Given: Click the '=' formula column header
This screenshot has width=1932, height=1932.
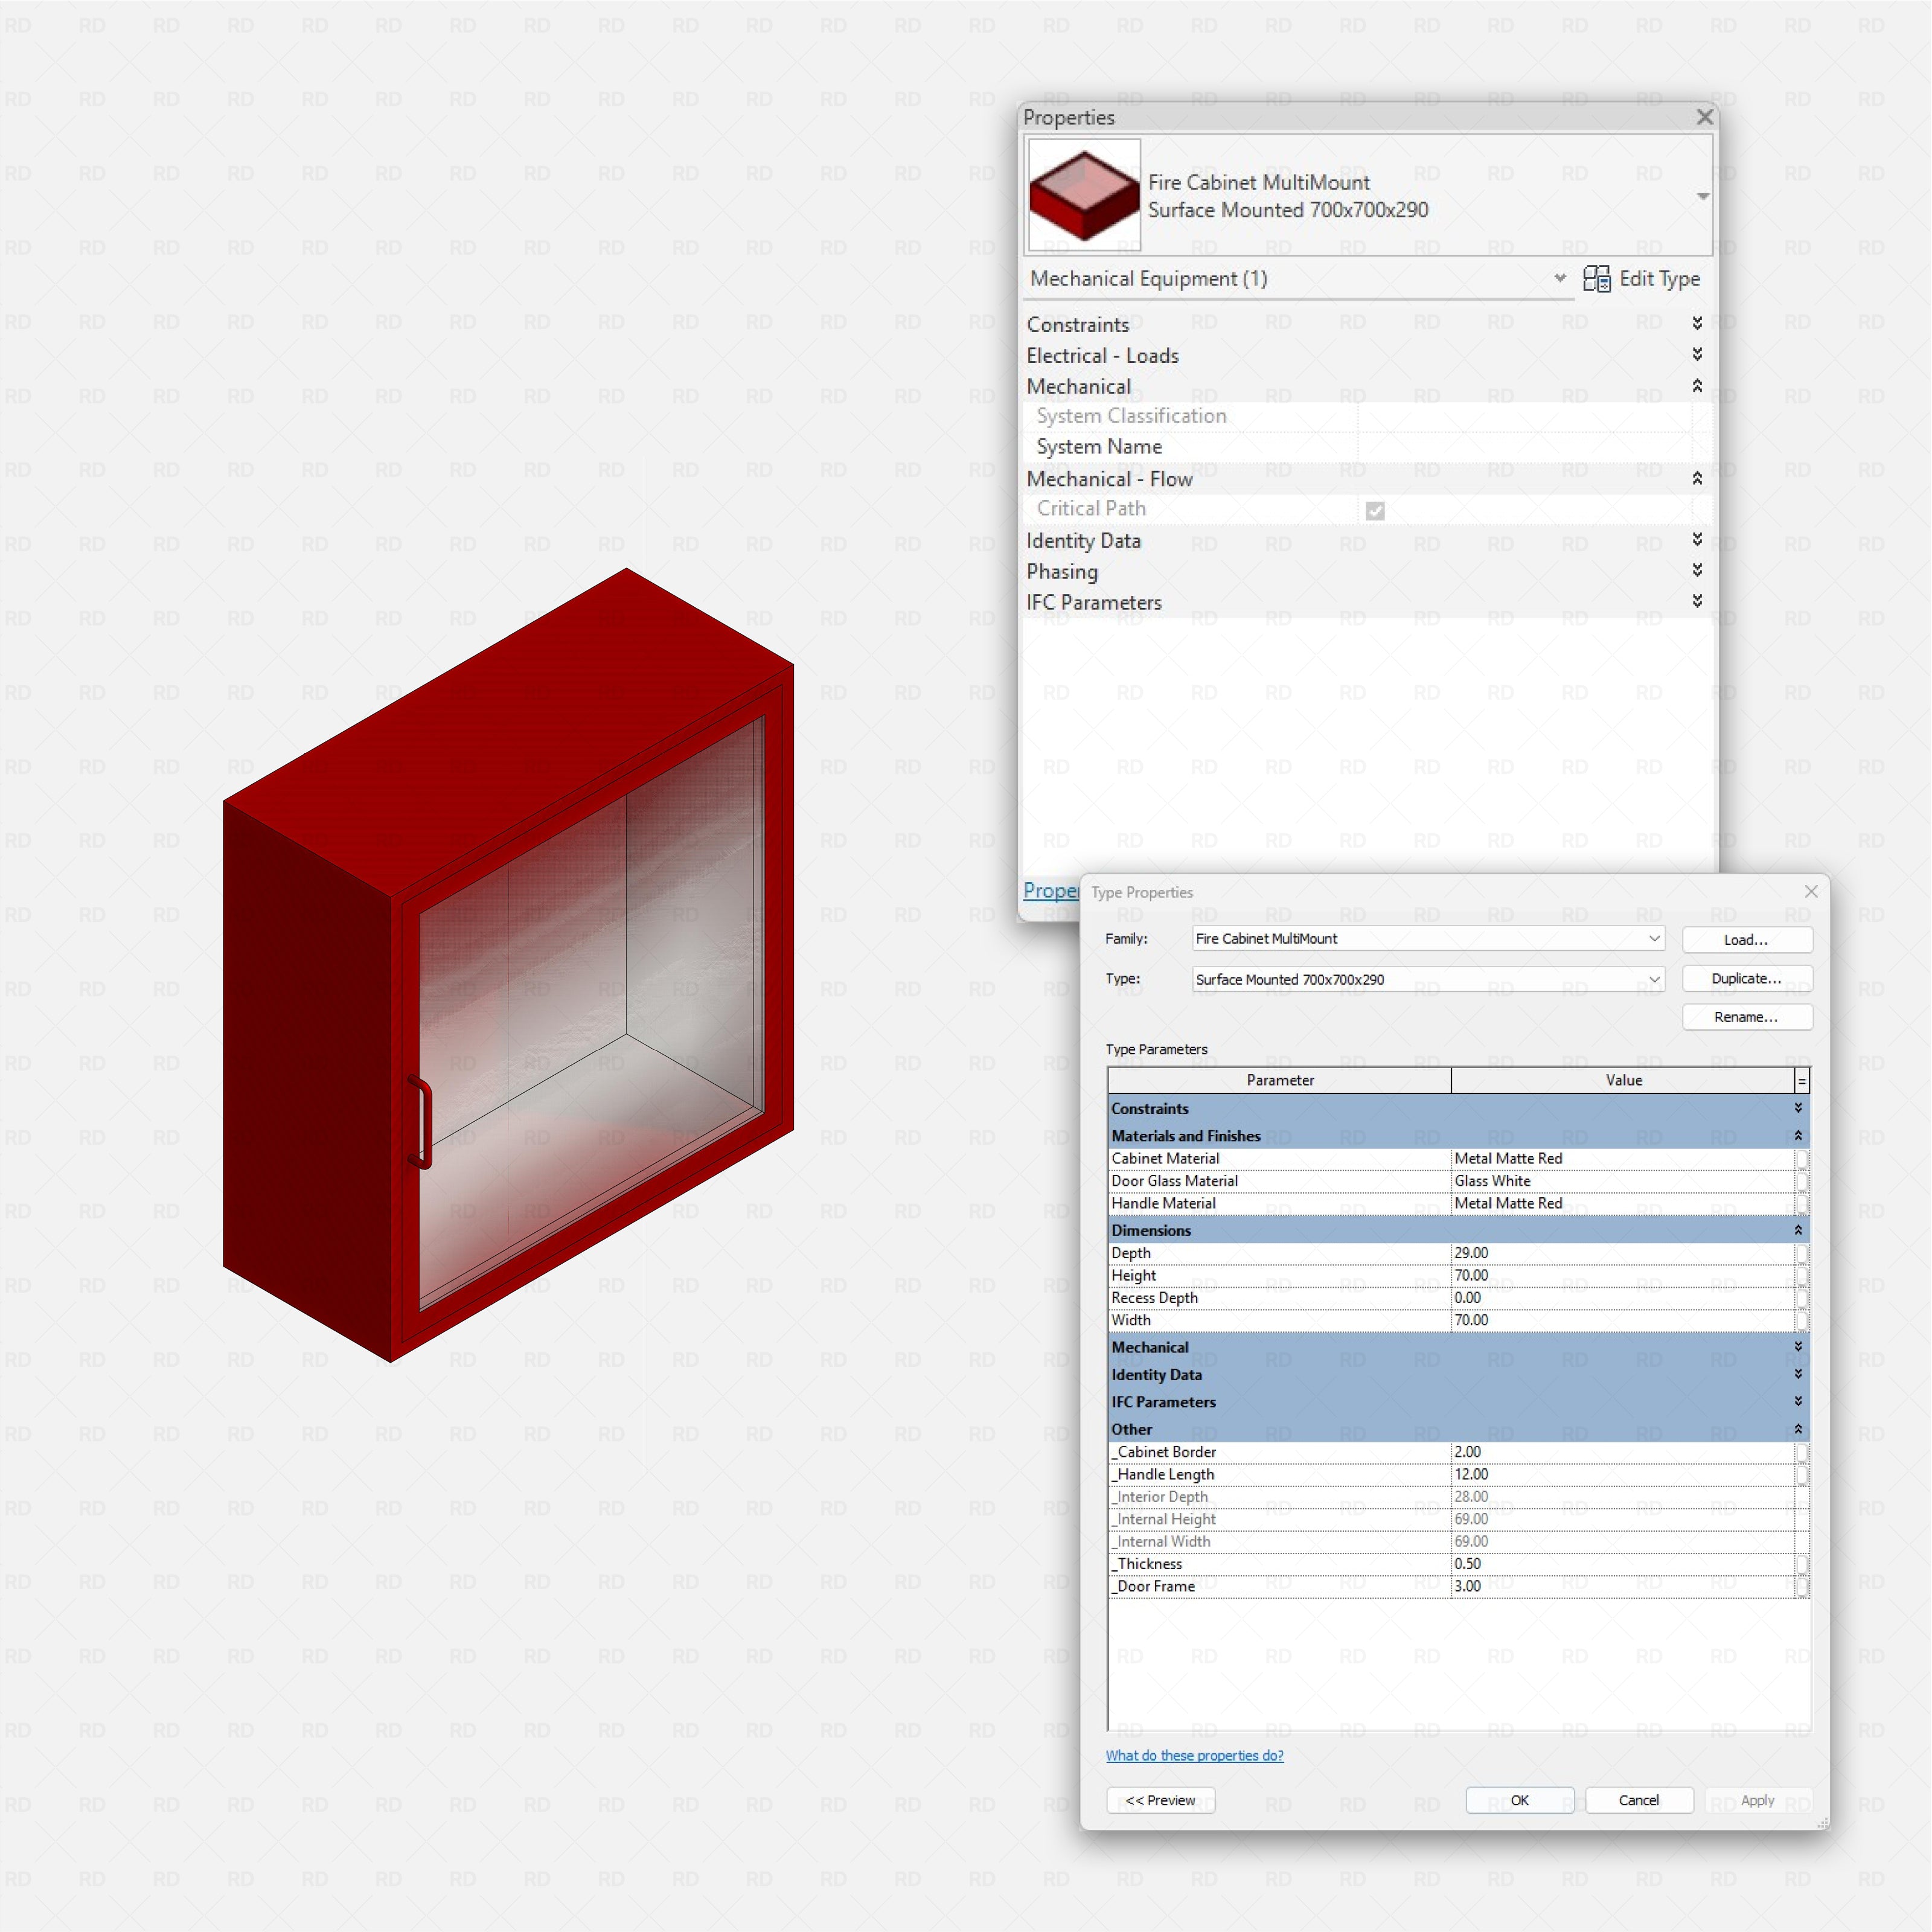Looking at the screenshot, I should point(1802,1080).
